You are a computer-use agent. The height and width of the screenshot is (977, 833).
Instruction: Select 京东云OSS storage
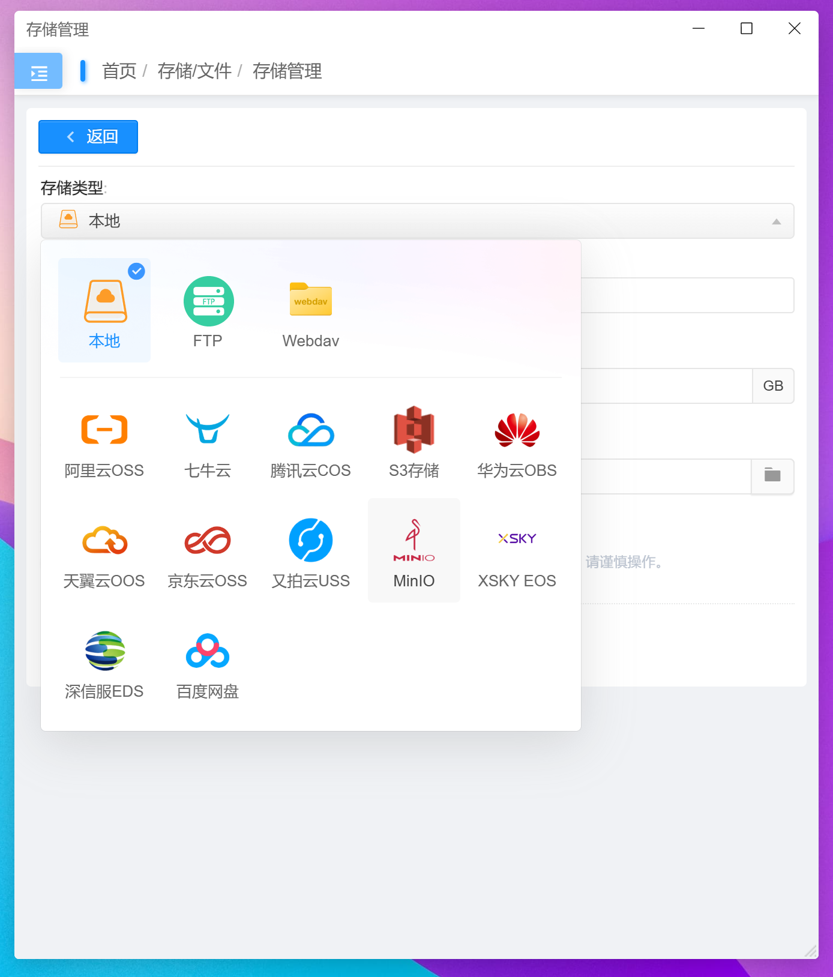pyautogui.click(x=208, y=550)
